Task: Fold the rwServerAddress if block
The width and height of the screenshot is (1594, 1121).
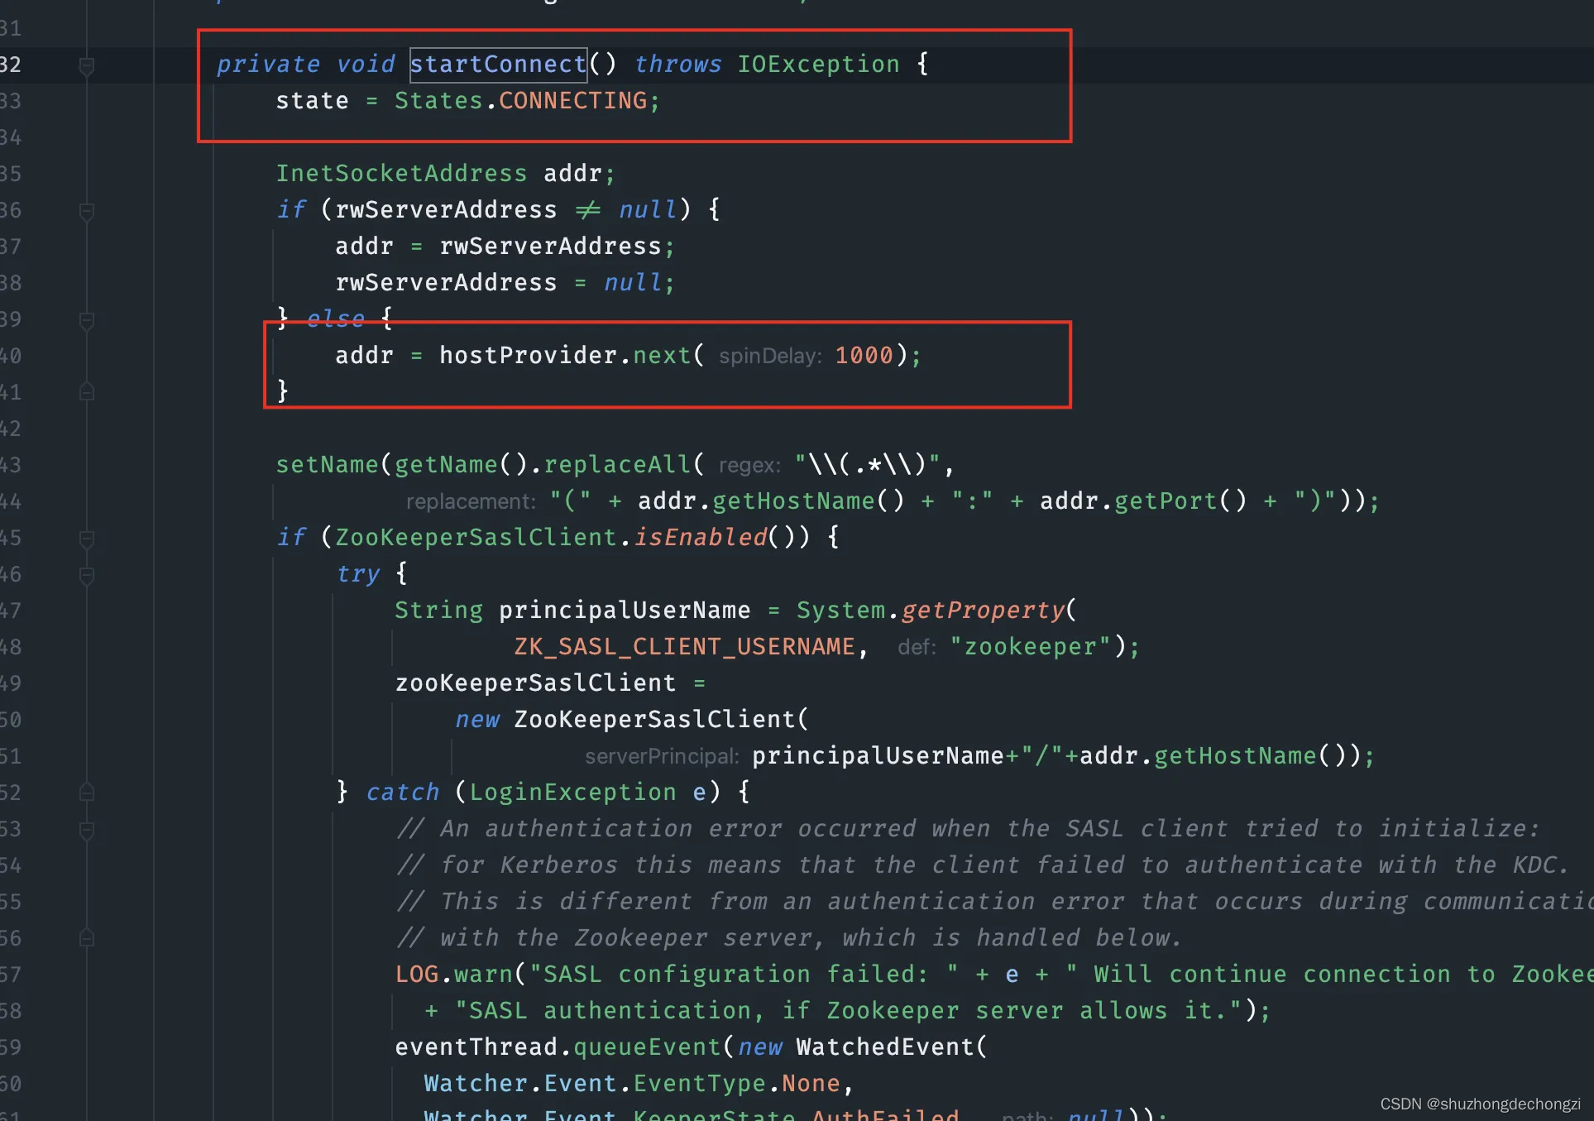Action: 86,211
